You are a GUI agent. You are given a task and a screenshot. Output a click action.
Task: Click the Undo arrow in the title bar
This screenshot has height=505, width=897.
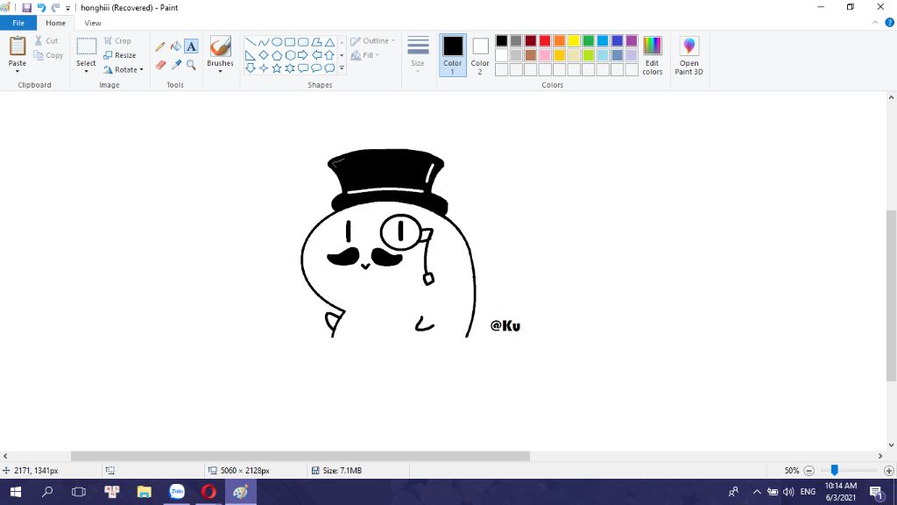click(41, 7)
